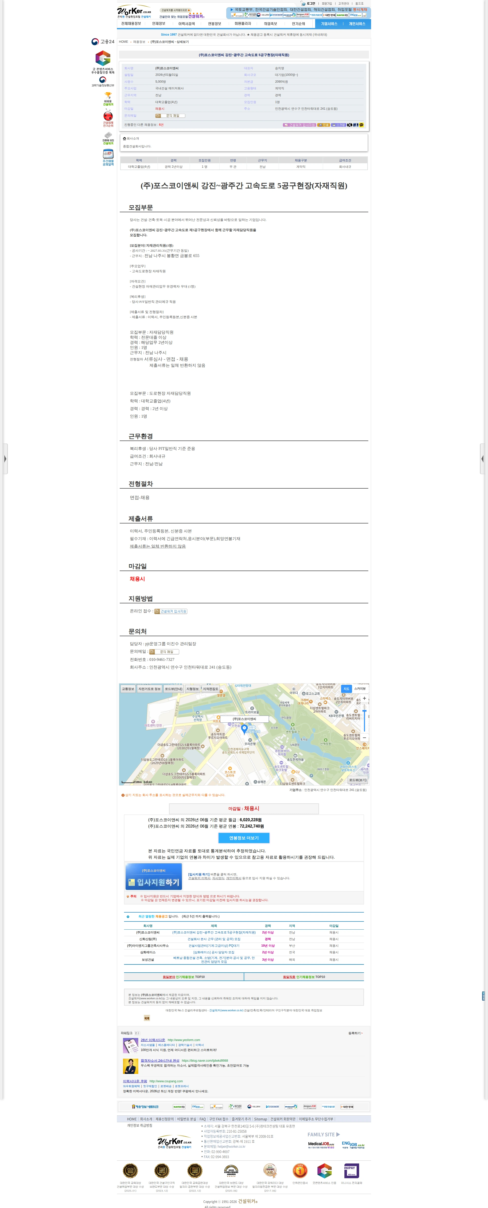The height and width of the screenshot is (1208, 488).
Task: Click the 문의 메일 button in the company info box
Action: click(x=170, y=115)
